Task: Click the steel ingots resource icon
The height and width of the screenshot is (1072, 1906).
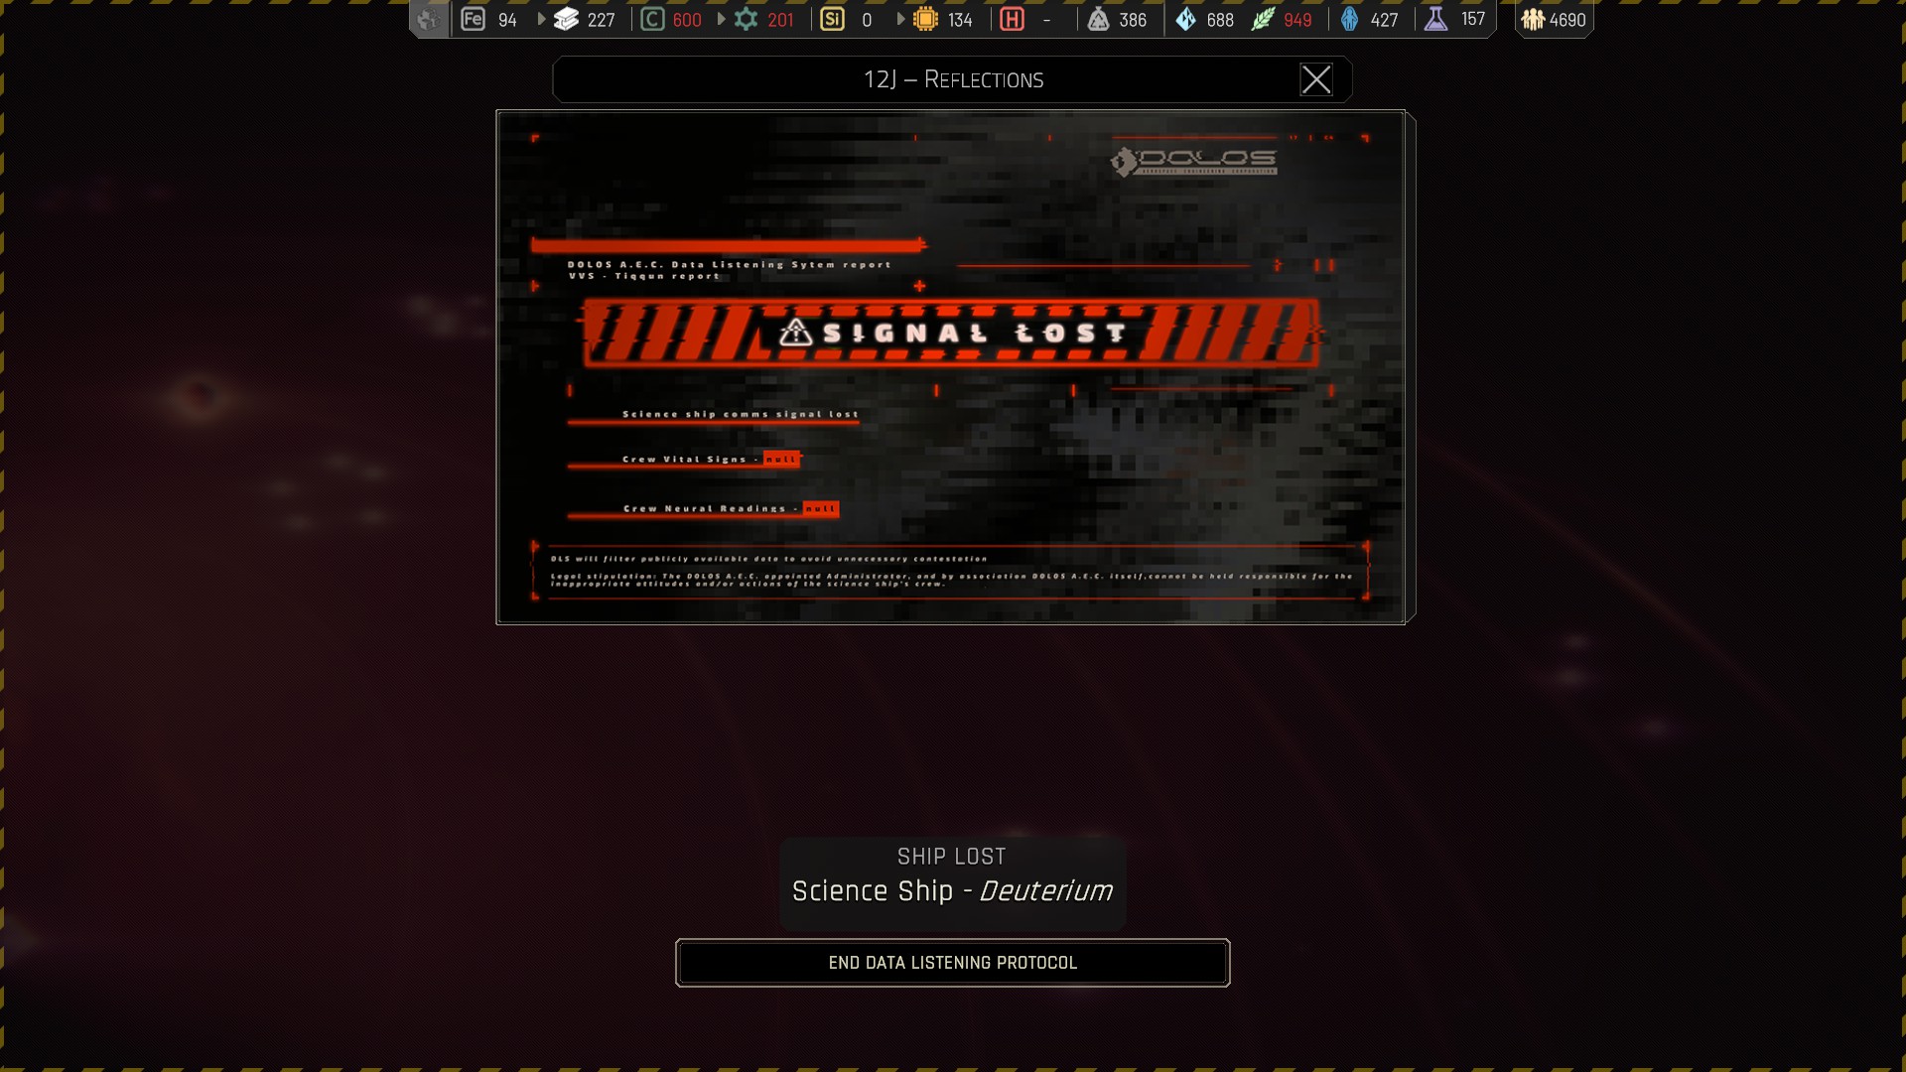Action: click(x=566, y=19)
